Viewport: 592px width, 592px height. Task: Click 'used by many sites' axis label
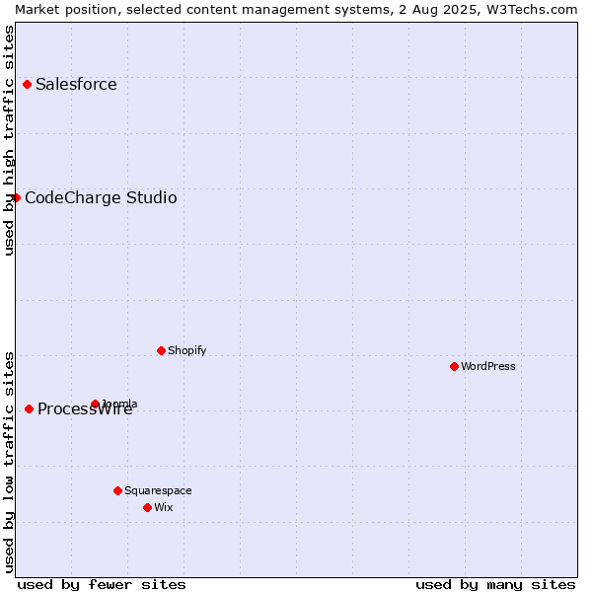495,585
